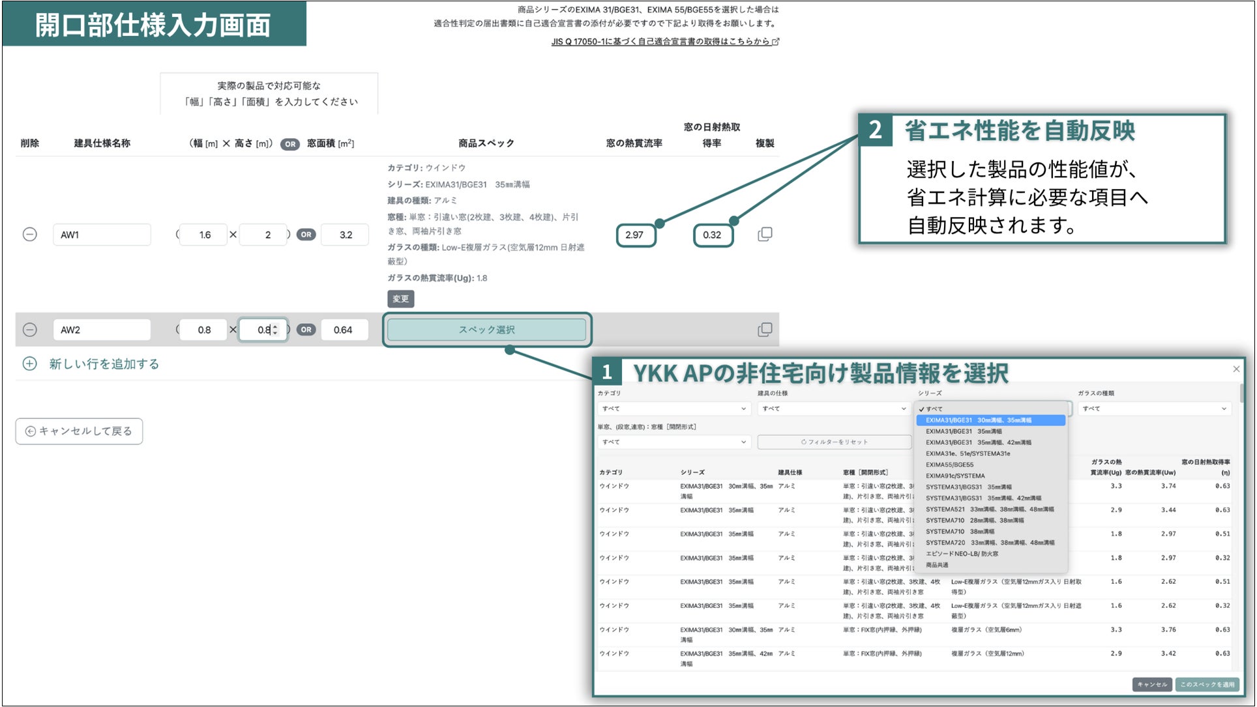Image resolution: width=1257 pixels, height=707 pixels.
Task: Click the スペック選択 button
Action: click(x=486, y=330)
